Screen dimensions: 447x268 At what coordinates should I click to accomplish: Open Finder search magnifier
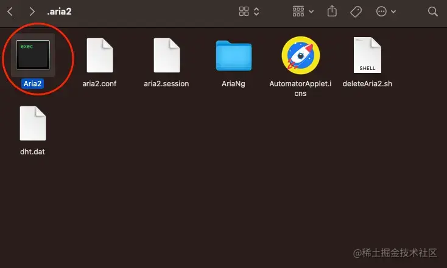(432, 12)
